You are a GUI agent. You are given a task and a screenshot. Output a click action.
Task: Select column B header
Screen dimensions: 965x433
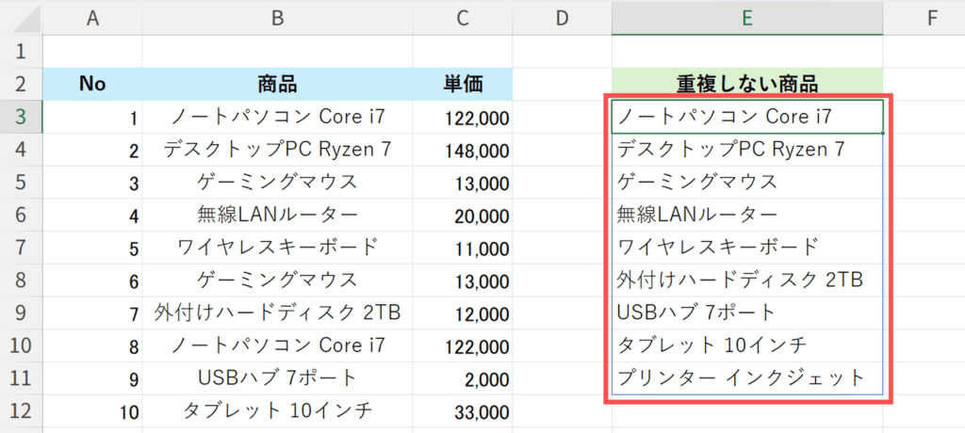point(277,17)
